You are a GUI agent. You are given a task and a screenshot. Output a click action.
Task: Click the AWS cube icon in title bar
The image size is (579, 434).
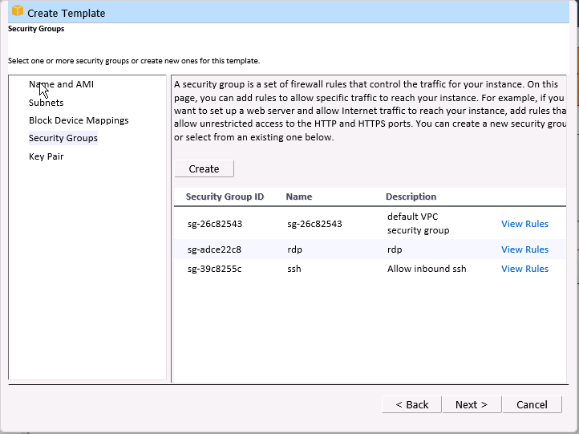point(15,12)
